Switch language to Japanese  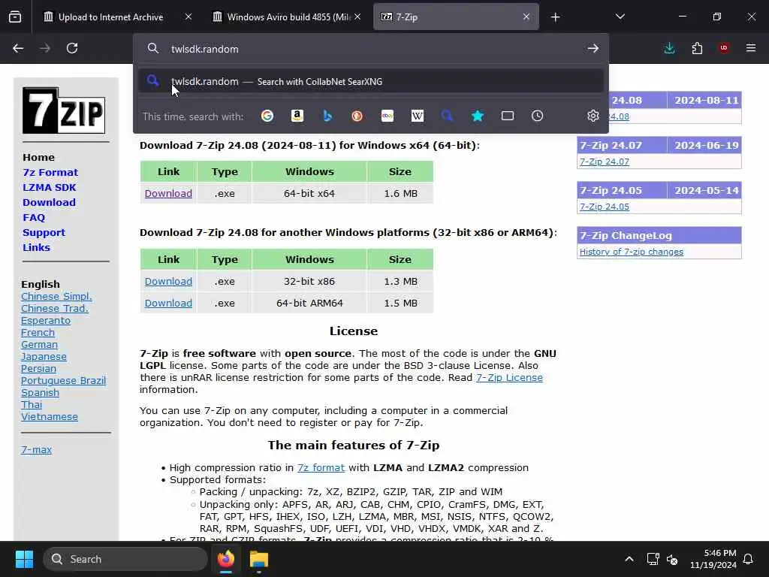coord(44,357)
